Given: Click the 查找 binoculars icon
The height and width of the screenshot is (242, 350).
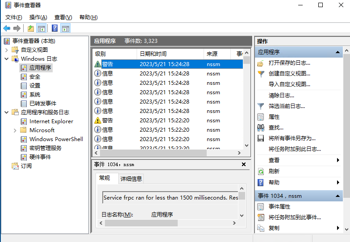Looking at the screenshot, I should [x=261, y=128].
